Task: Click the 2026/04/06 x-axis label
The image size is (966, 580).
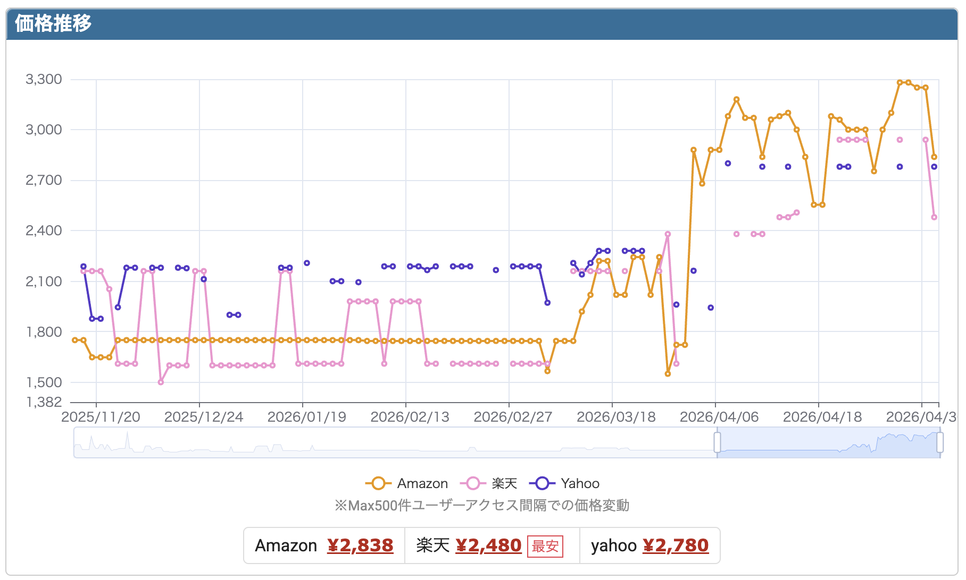Action: coord(719,417)
